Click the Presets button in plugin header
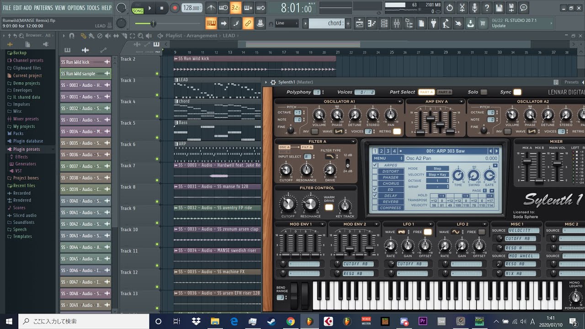The width and height of the screenshot is (585, 329). 571,82
